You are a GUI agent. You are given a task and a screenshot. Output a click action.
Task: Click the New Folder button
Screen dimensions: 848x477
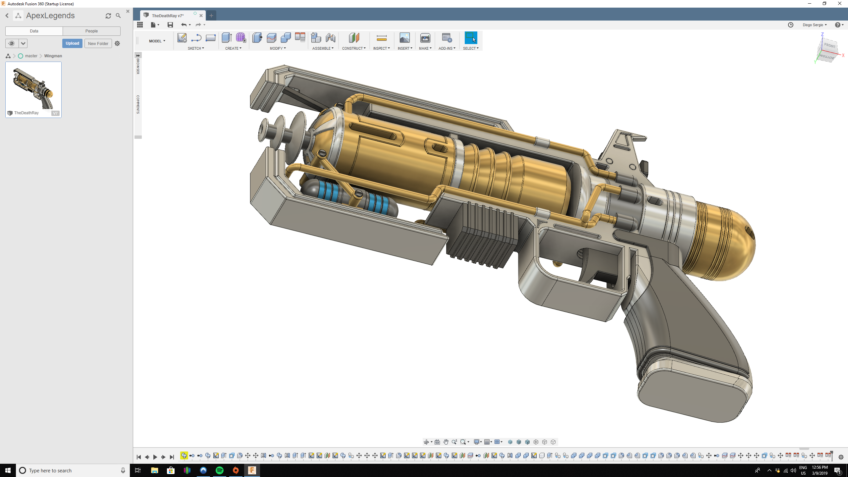tap(98, 43)
